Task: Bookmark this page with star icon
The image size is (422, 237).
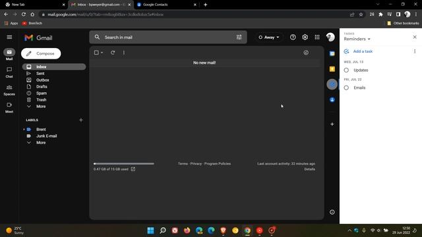Action: coord(361,14)
